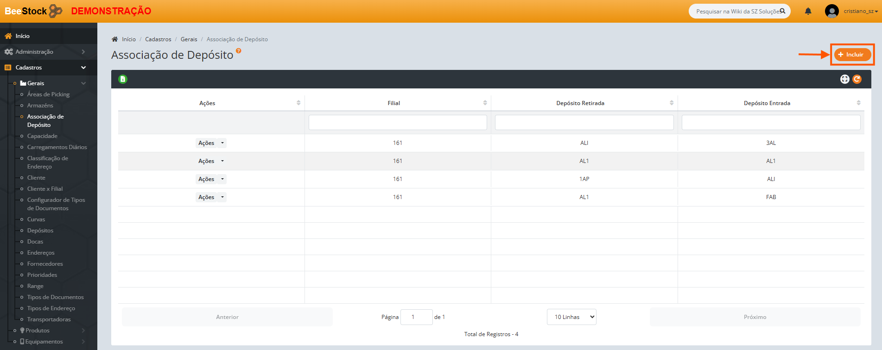Open the notifications bell
Viewport: 882px width, 350px height.
[x=808, y=11]
